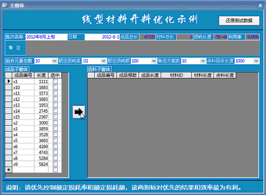
Task: Click the 成品编号 cell x14
Action: tap(23, 111)
